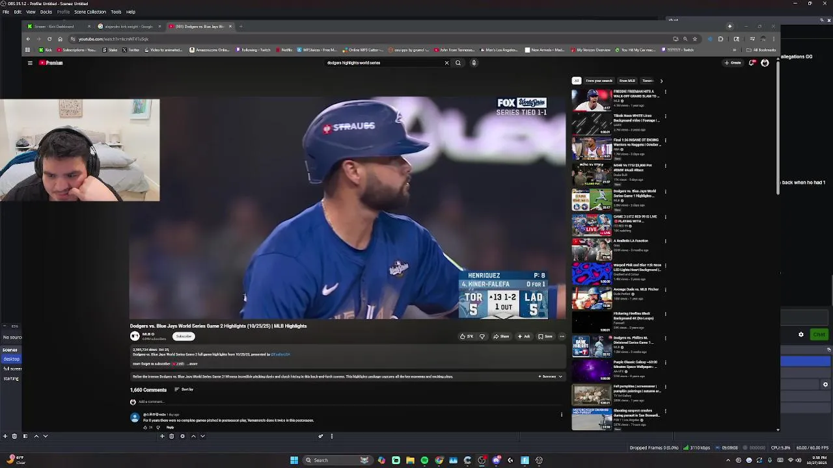833x468 pixels.
Task: Open the YouTube hamburger guide menu
Action: (x=30, y=63)
